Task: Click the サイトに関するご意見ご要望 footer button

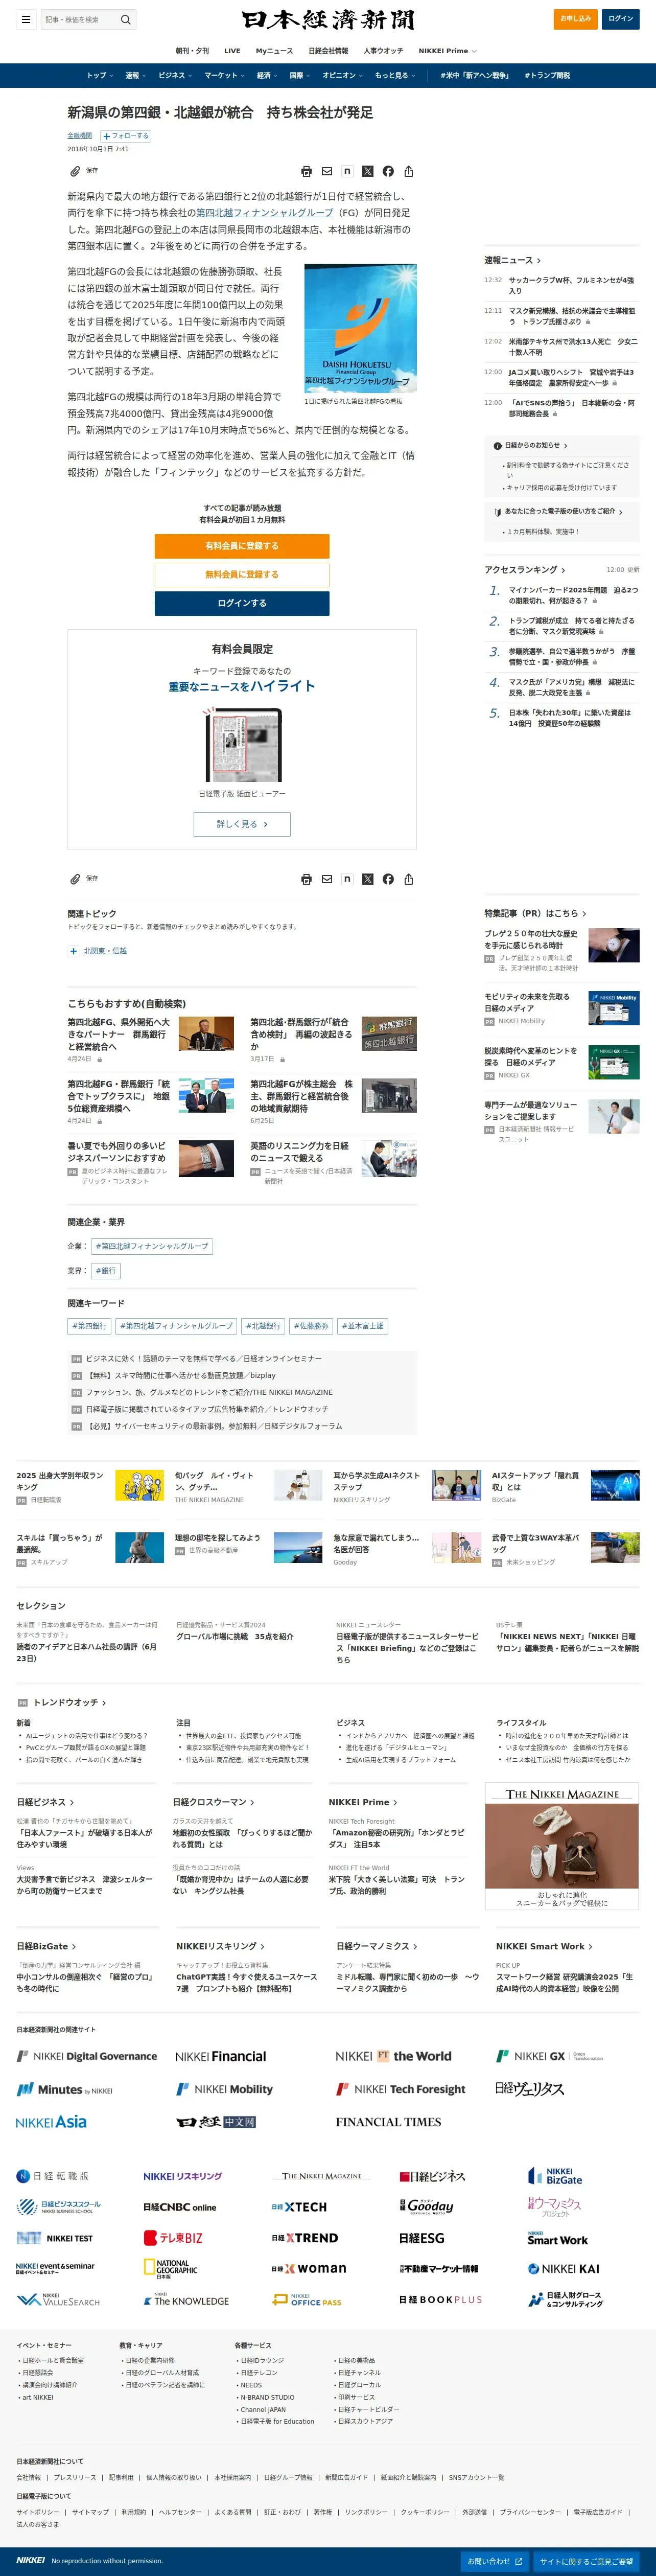Action: (x=586, y=2561)
